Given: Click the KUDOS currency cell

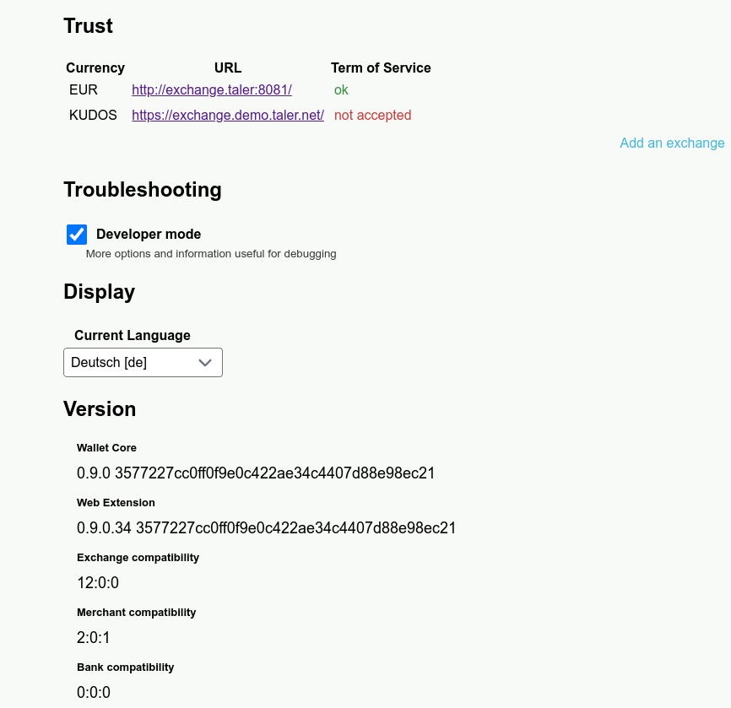Looking at the screenshot, I should [x=93, y=116].
